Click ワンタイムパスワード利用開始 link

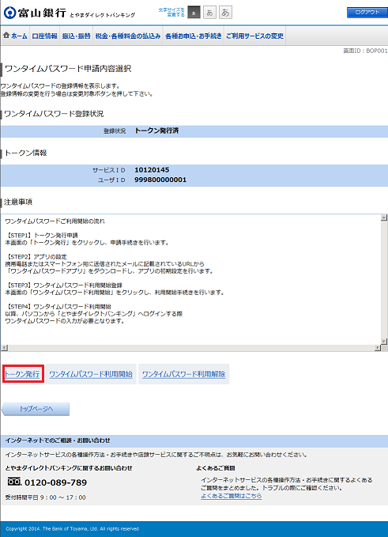click(x=91, y=374)
